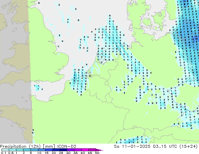Click the 0.5–1 mm legend color swatch
Viewport: 199px width, 154px height.
(13, 150)
